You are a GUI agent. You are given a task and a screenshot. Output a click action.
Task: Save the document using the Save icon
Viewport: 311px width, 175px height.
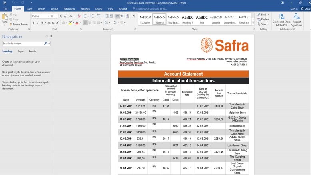[5, 2]
